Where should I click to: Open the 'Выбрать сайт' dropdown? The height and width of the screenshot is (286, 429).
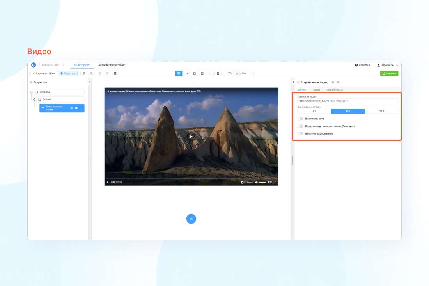click(x=53, y=65)
